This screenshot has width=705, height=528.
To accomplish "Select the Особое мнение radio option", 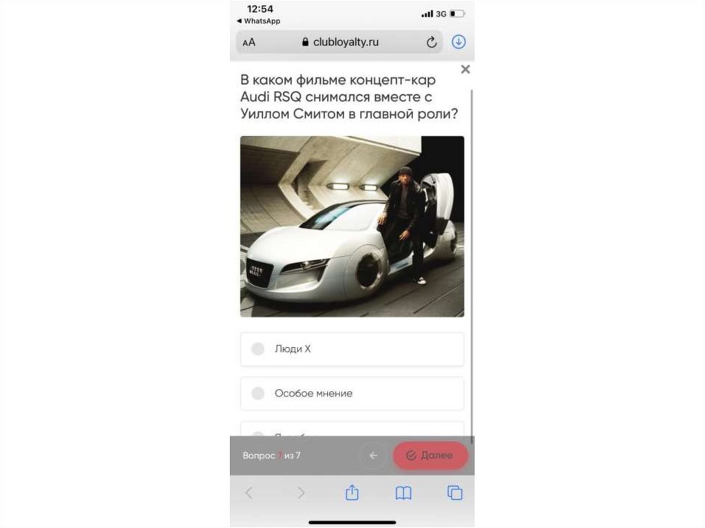I will (x=352, y=394).
